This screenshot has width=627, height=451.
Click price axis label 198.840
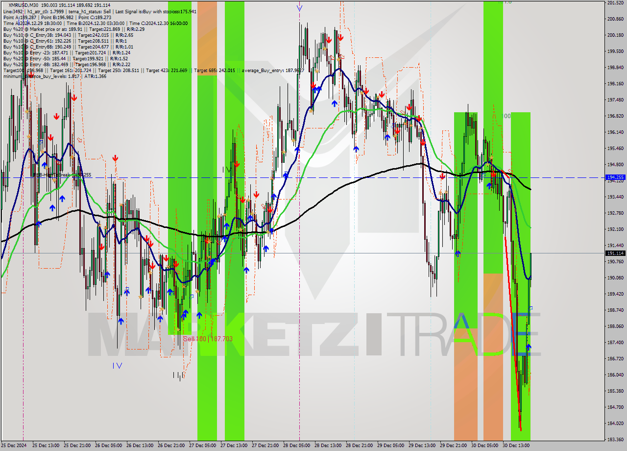coord(615,68)
